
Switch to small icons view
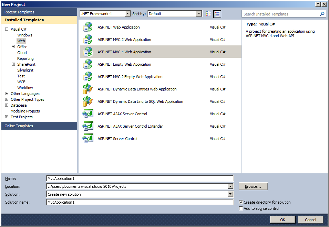pos(208,14)
